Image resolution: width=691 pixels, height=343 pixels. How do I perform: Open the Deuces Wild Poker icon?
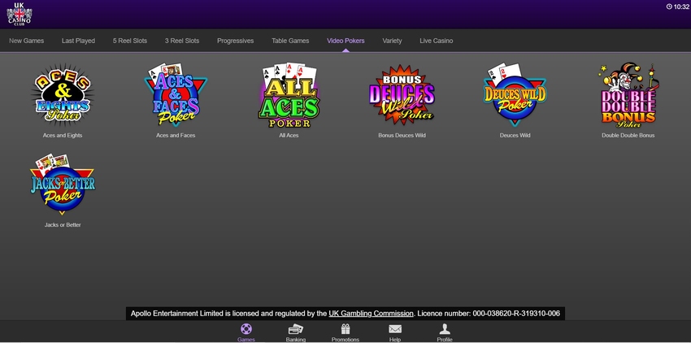tap(515, 96)
